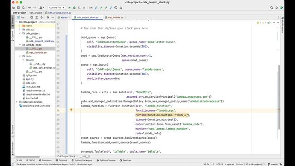The width and height of the screenshot is (295, 166).
Task: Click the Python 3.10 interpreter widget
Action: 251,164
